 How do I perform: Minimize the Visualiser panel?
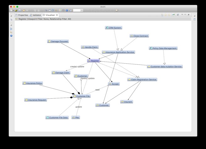(185, 14)
